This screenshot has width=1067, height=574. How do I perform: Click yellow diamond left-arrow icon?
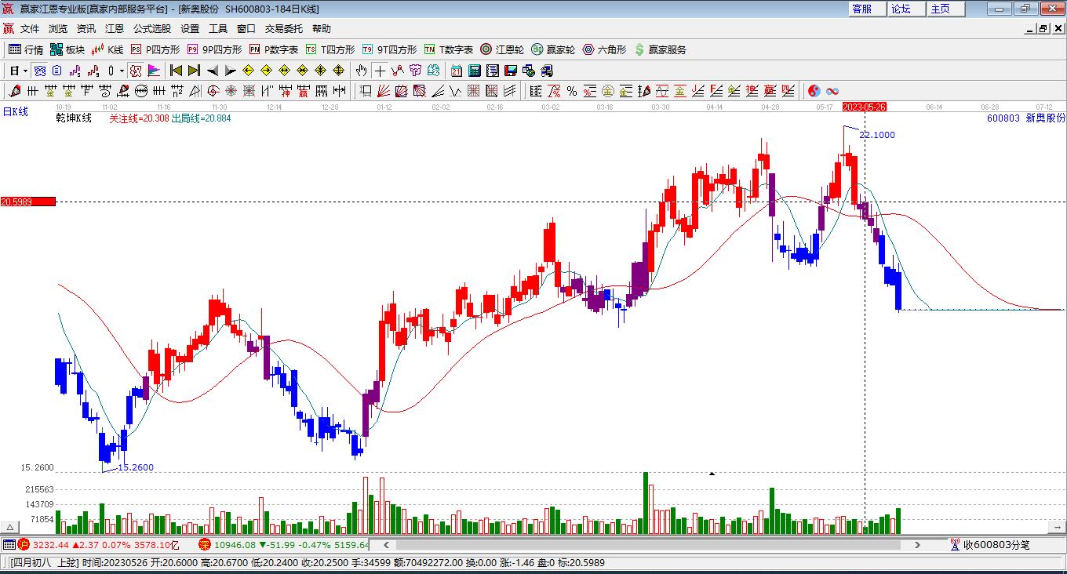pos(248,71)
